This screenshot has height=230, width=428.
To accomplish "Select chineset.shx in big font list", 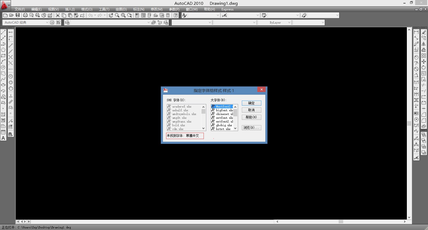I will click(x=222, y=114).
